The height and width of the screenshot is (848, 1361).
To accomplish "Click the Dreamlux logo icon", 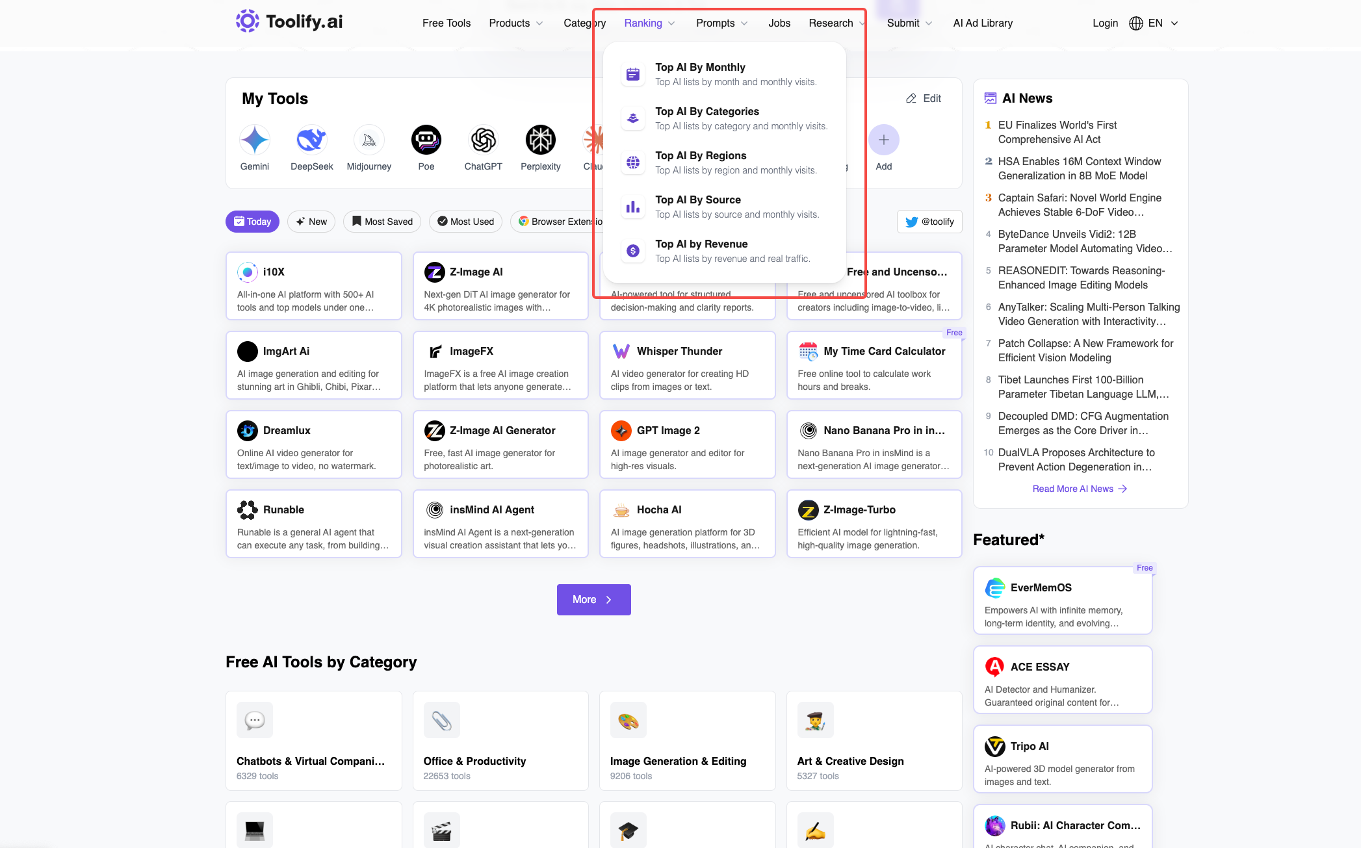I will pos(248,431).
